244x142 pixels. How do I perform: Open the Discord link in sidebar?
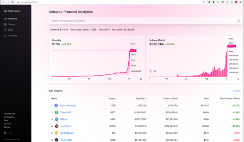pyautogui.click(x=7, y=124)
